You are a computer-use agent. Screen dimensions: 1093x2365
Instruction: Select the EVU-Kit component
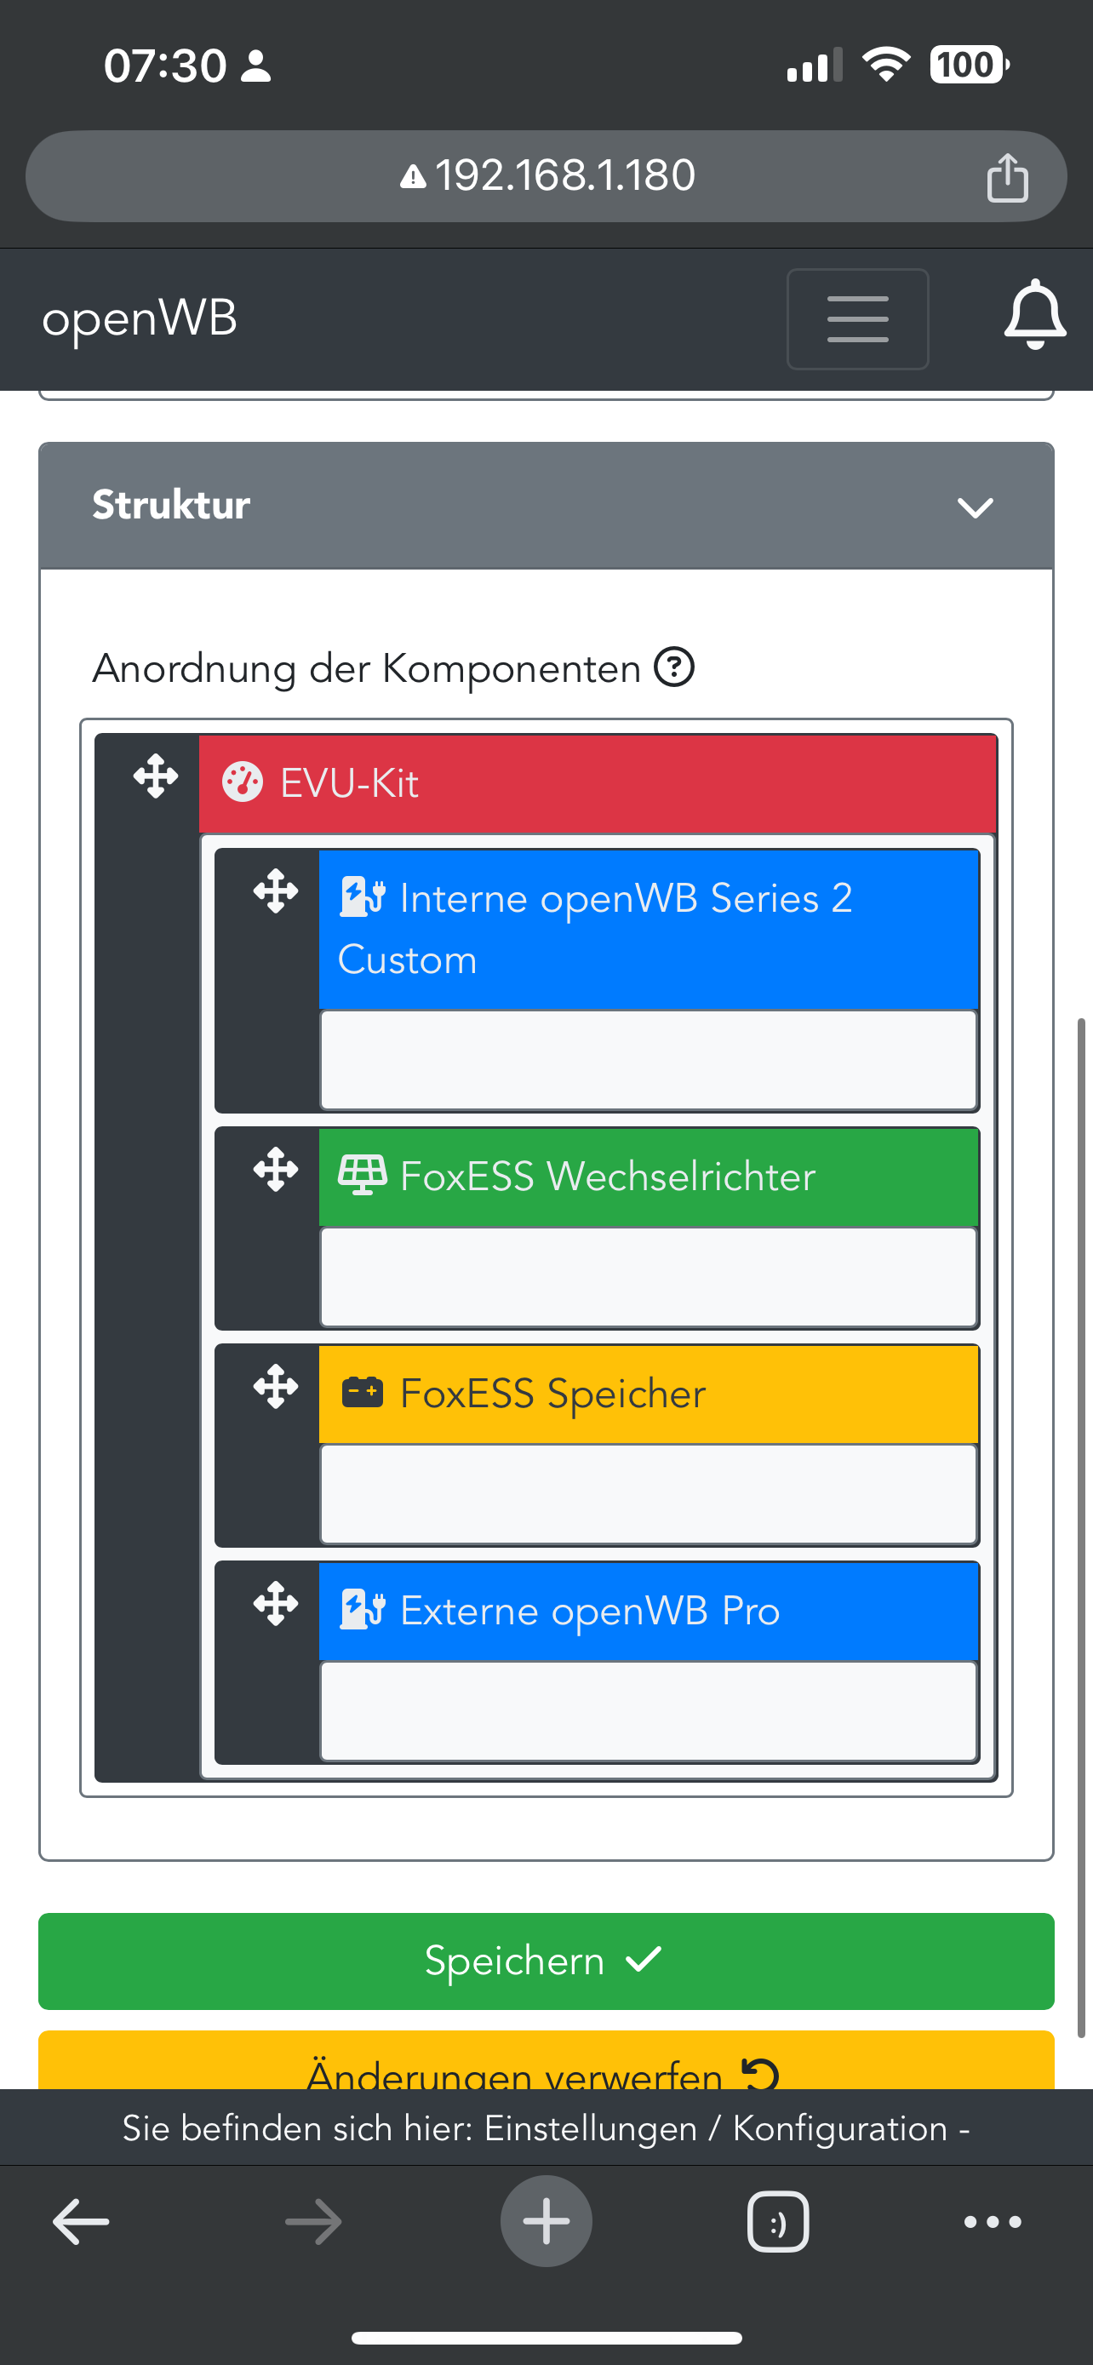[x=597, y=784]
